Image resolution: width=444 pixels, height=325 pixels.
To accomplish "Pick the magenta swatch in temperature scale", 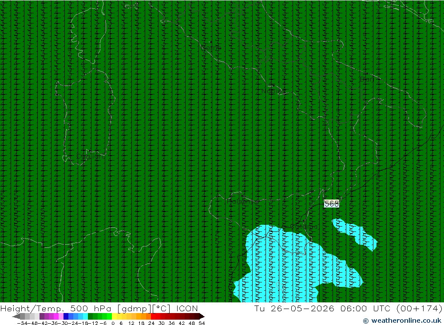I will 56,316.
